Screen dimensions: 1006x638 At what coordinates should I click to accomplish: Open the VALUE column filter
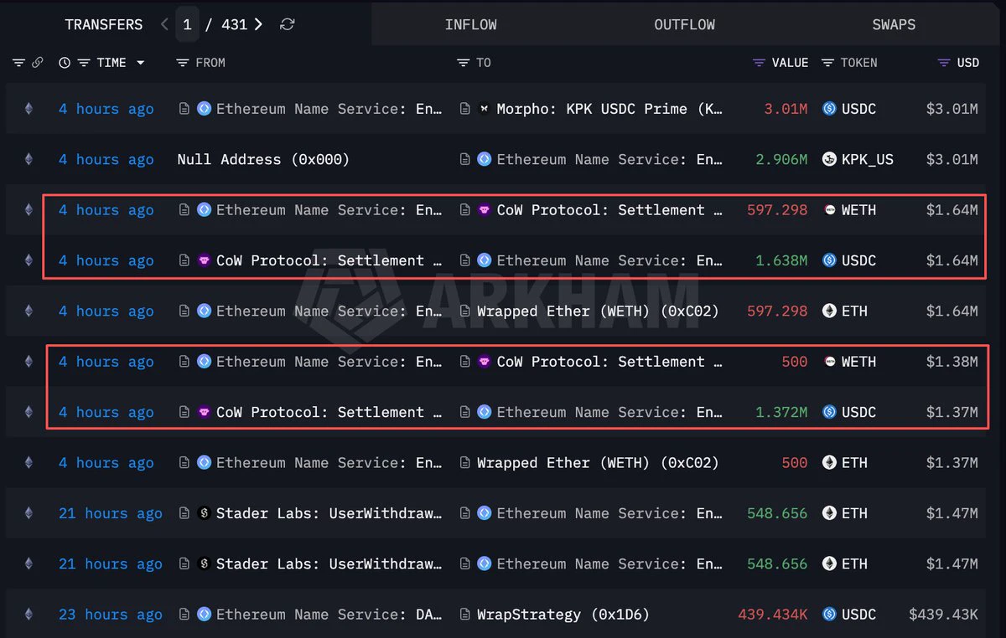pyautogui.click(x=760, y=63)
